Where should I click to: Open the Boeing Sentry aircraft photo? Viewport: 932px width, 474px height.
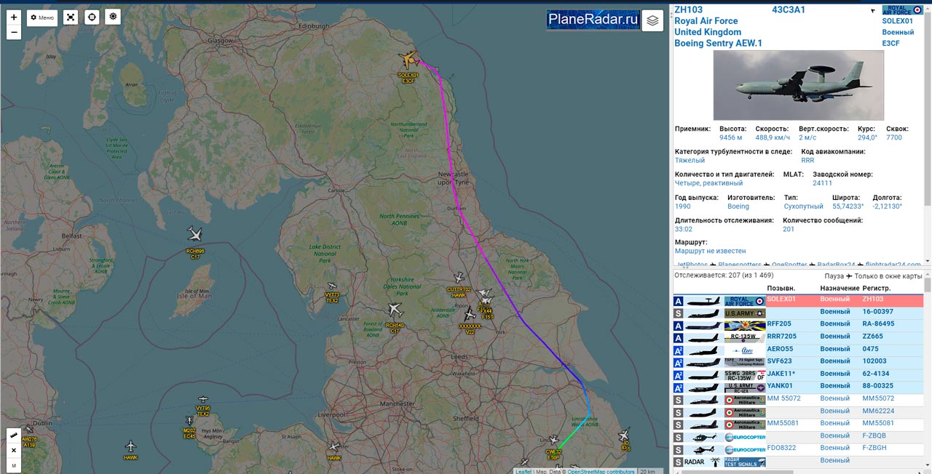pos(798,85)
